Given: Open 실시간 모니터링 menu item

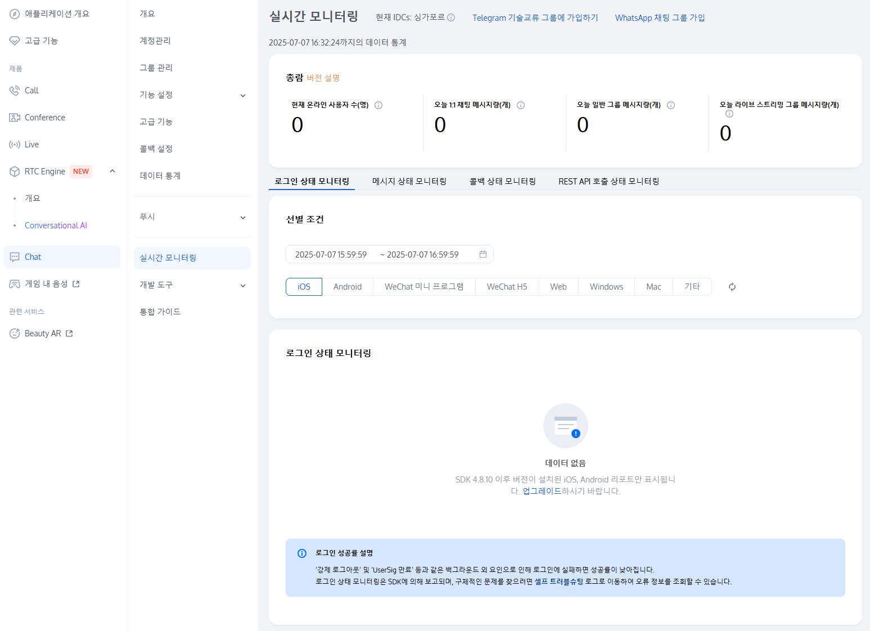Looking at the screenshot, I should [x=192, y=258].
